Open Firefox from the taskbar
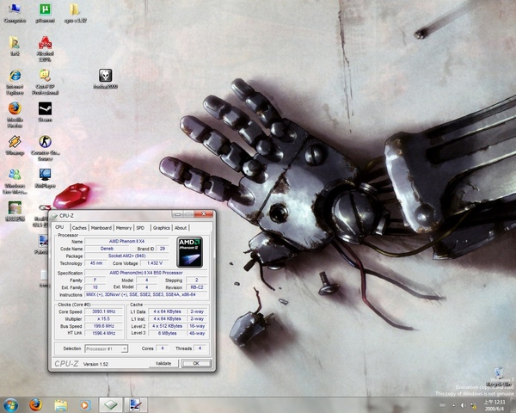 [x=35, y=404]
